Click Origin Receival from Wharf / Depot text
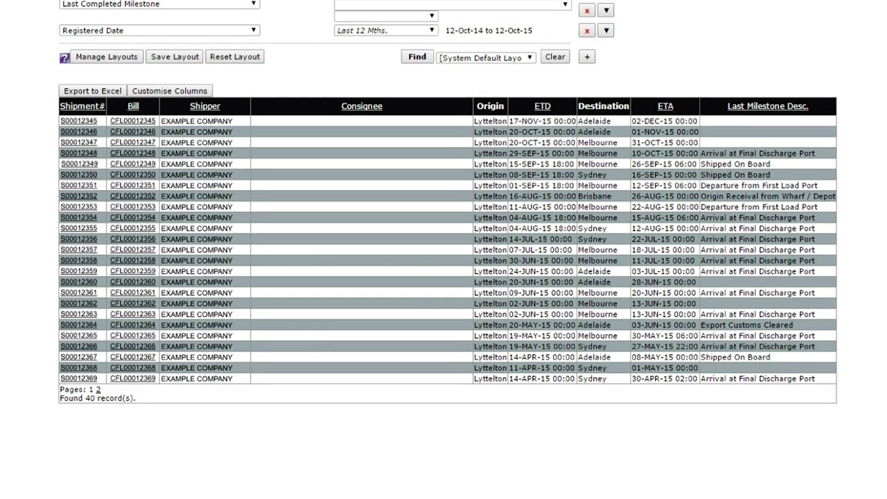This screenshot has height=499, width=887. (x=768, y=196)
